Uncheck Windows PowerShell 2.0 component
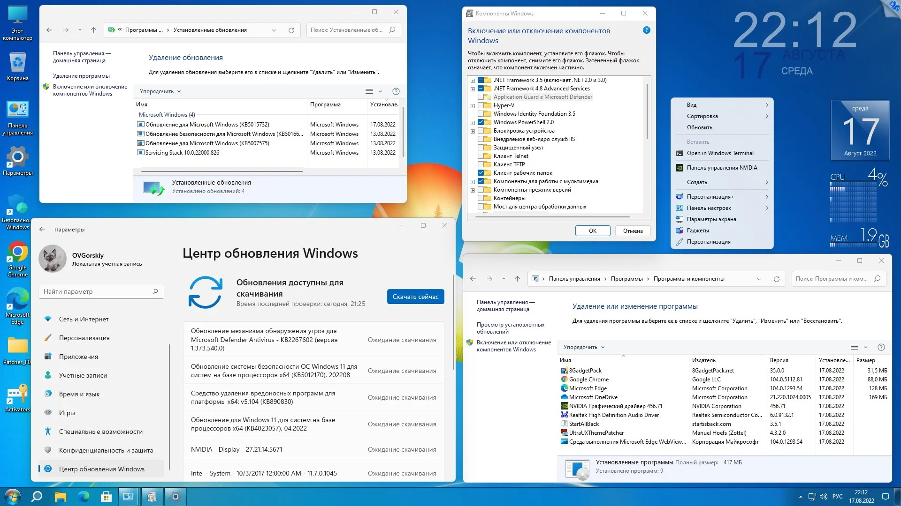Screen dimensions: 901x506 [481, 122]
